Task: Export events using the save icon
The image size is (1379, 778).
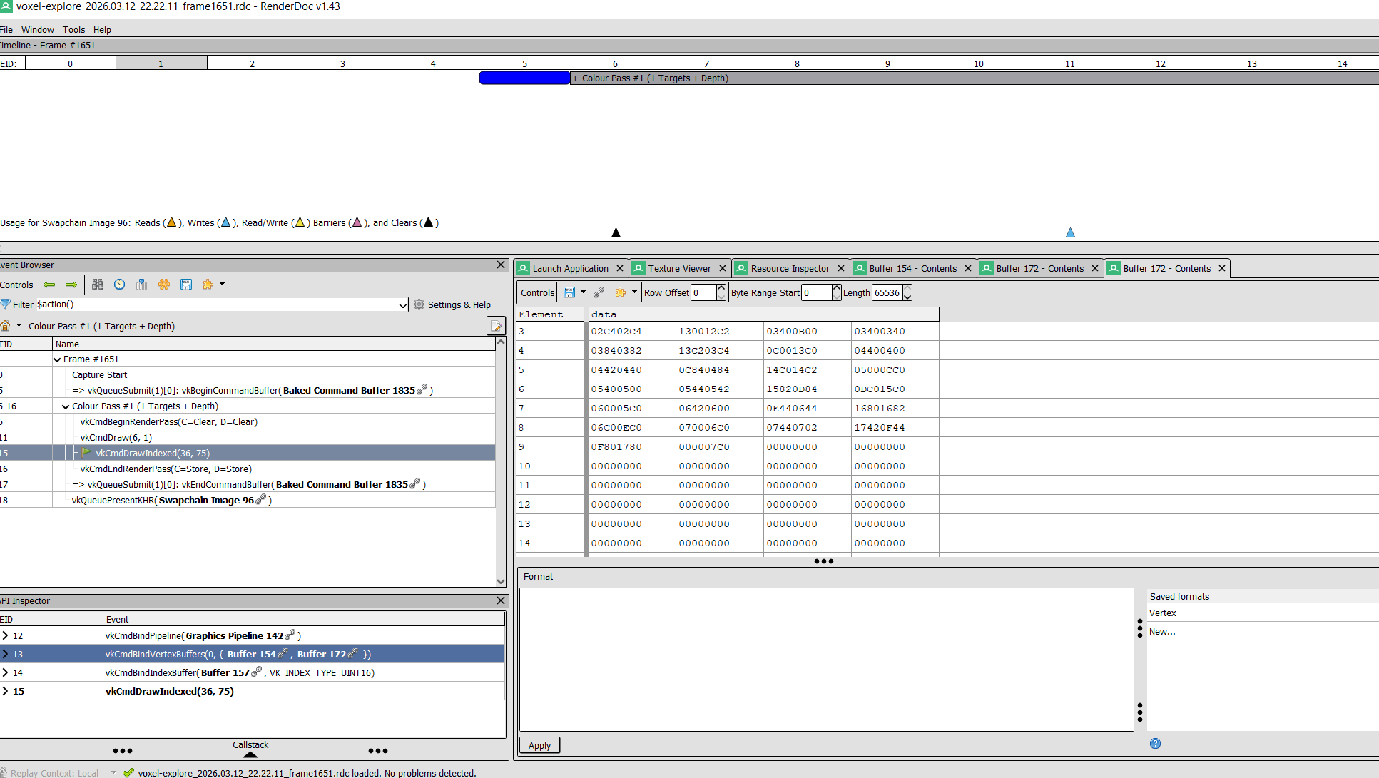Action: 186,285
